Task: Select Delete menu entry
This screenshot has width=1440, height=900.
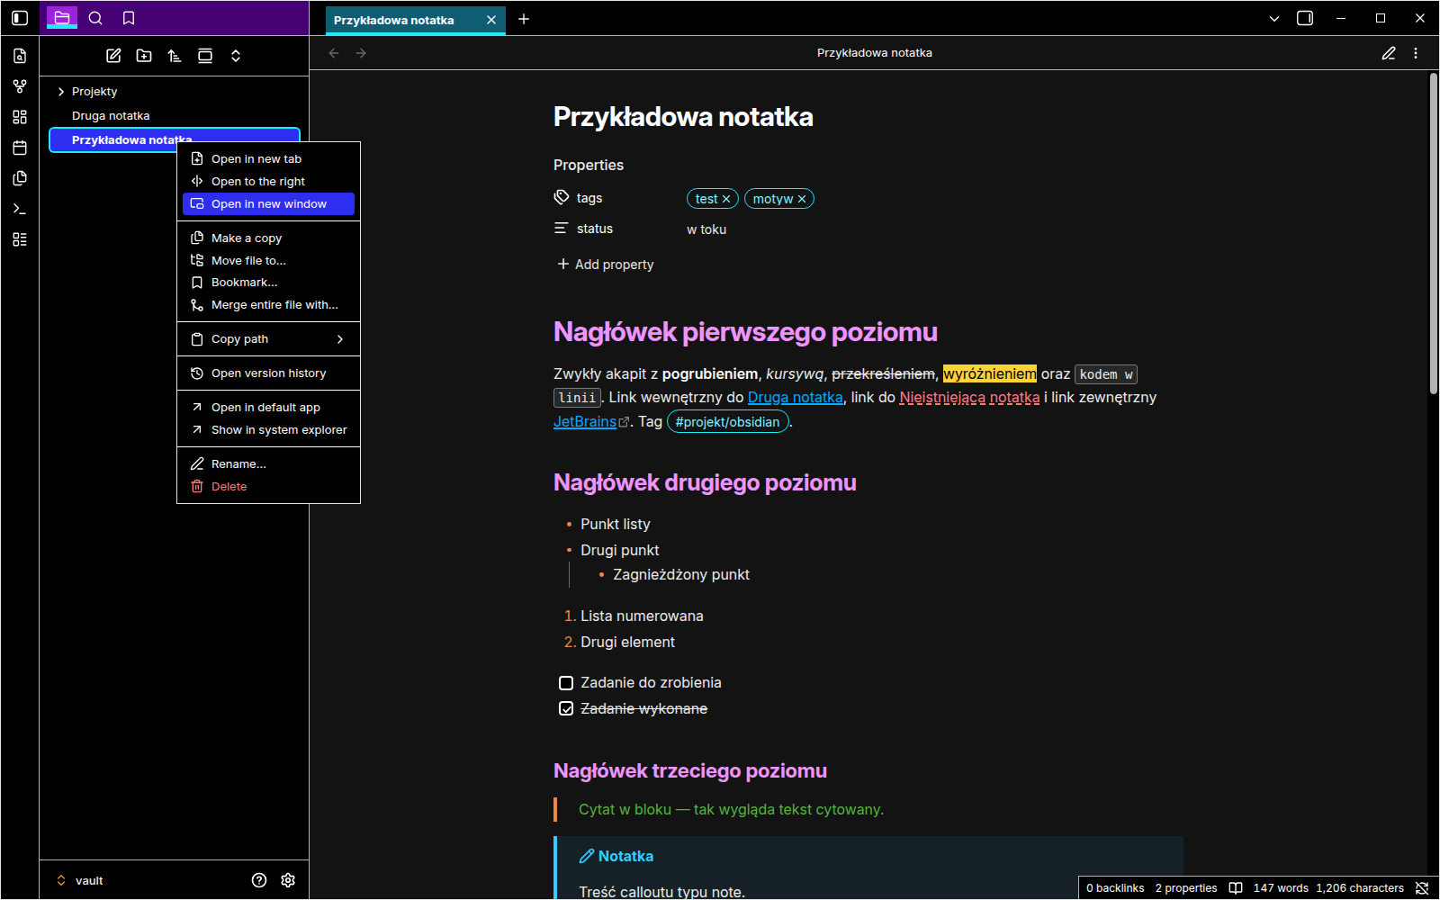Action: (268, 487)
